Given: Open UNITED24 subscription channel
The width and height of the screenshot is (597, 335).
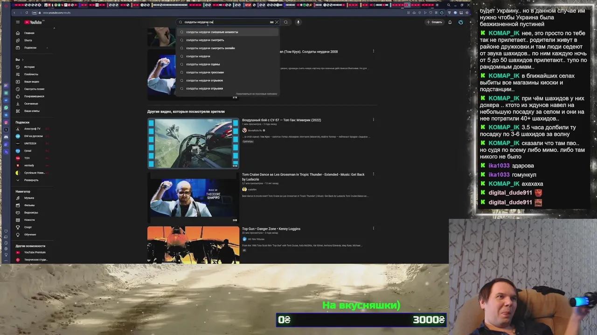Looking at the screenshot, I should click(x=30, y=143).
